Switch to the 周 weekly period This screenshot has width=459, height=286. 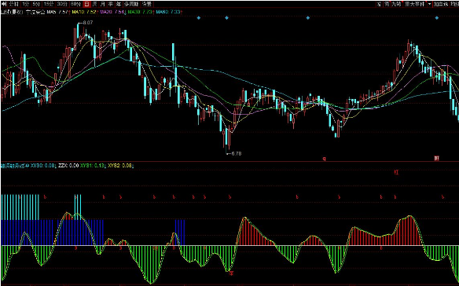click(x=94, y=4)
